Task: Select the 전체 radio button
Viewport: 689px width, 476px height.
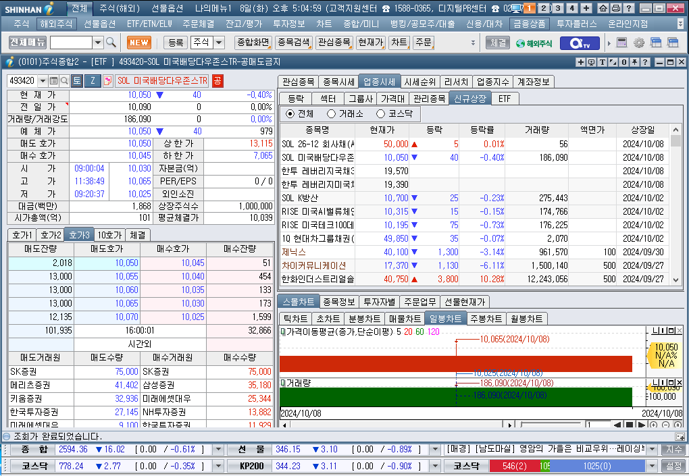Action: click(290, 113)
